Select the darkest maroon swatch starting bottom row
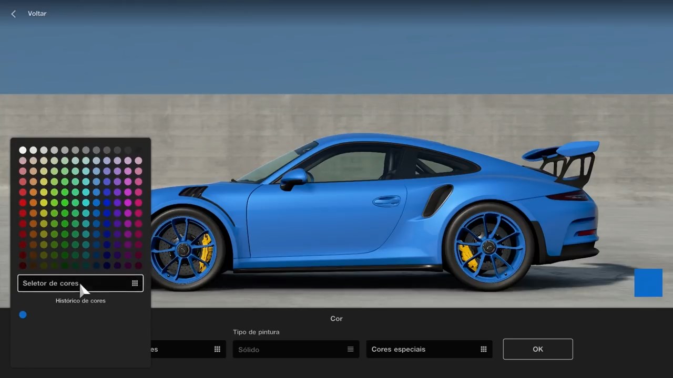The height and width of the screenshot is (378, 673). pos(23,266)
